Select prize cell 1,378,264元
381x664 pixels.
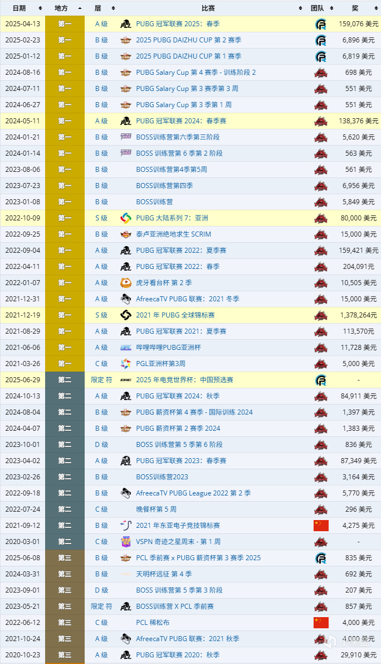(359, 315)
